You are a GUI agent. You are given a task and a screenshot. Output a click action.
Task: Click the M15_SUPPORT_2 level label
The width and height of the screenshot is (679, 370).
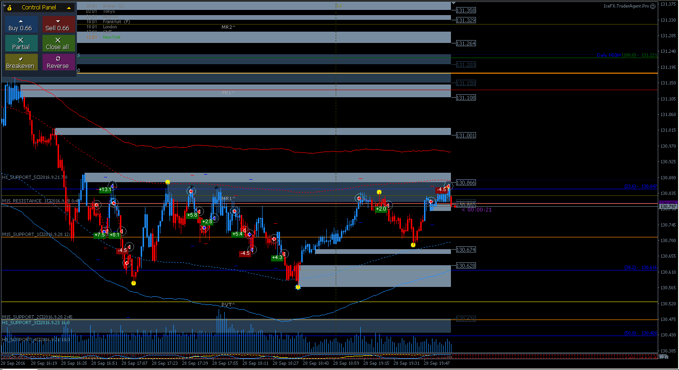36,317
